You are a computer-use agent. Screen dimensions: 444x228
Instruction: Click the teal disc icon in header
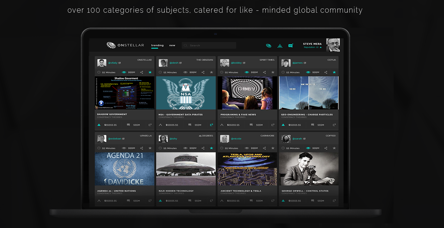click(x=268, y=46)
